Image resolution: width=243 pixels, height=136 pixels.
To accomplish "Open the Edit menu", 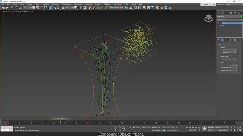I will pos(8,4).
